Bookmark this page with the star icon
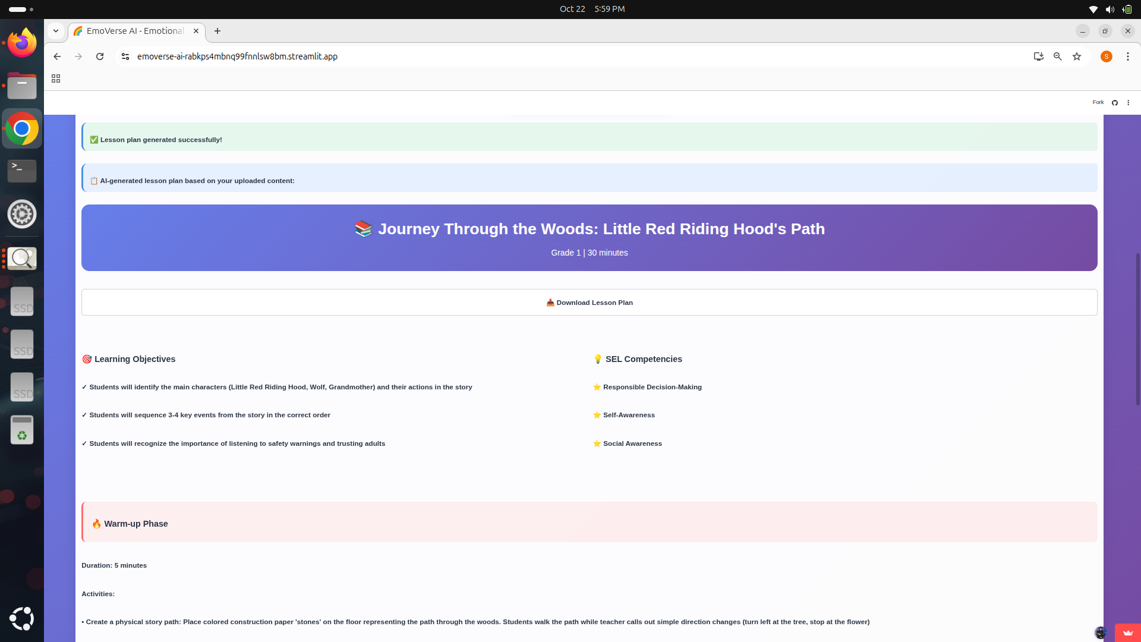This screenshot has width=1141, height=642. [x=1077, y=56]
